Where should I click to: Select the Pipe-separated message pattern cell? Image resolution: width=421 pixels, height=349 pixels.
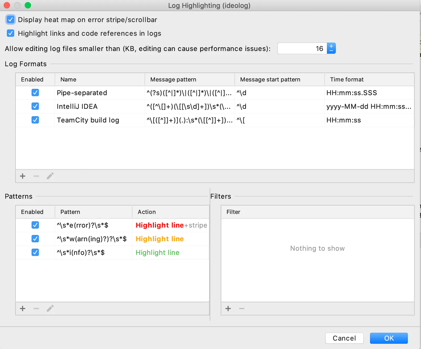click(x=190, y=93)
